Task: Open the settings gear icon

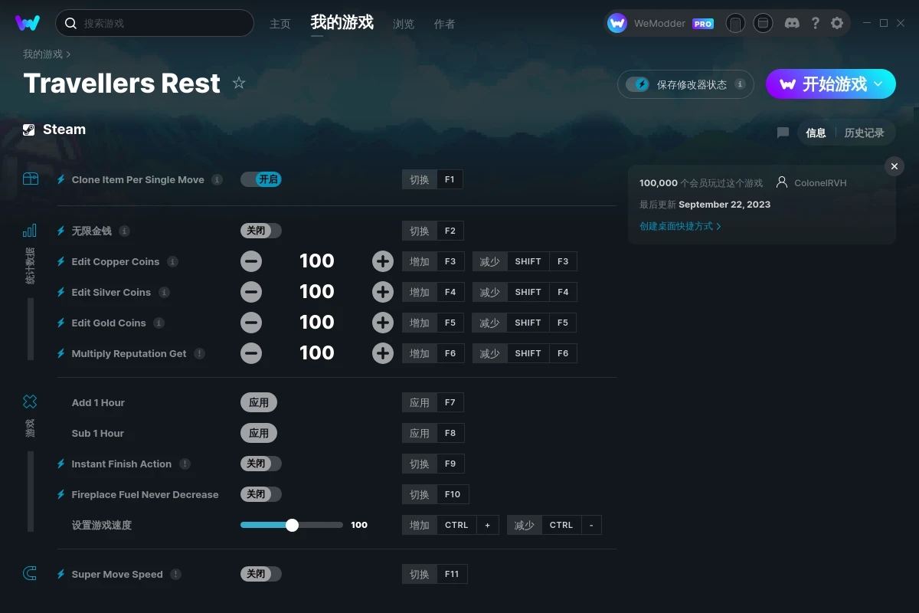Action: [837, 23]
